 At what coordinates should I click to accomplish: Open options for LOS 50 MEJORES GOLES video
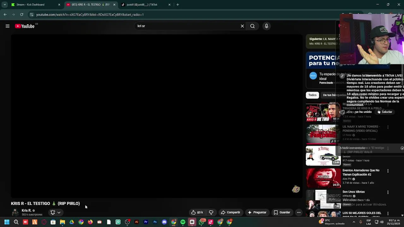point(388,214)
